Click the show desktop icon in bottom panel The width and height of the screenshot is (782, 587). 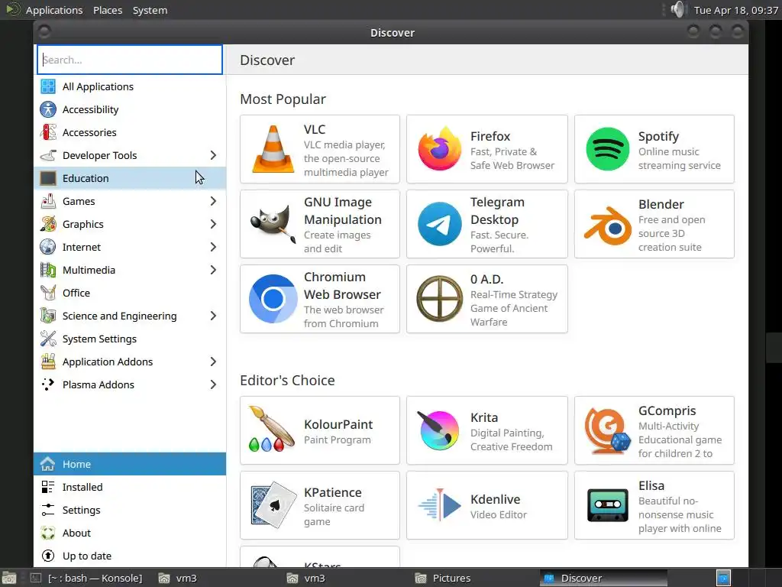[x=9, y=578]
